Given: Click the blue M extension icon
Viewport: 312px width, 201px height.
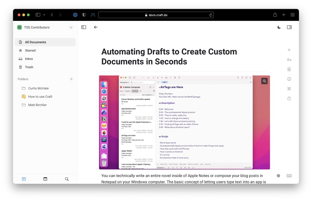Looking at the screenshot, I should coord(93,15).
